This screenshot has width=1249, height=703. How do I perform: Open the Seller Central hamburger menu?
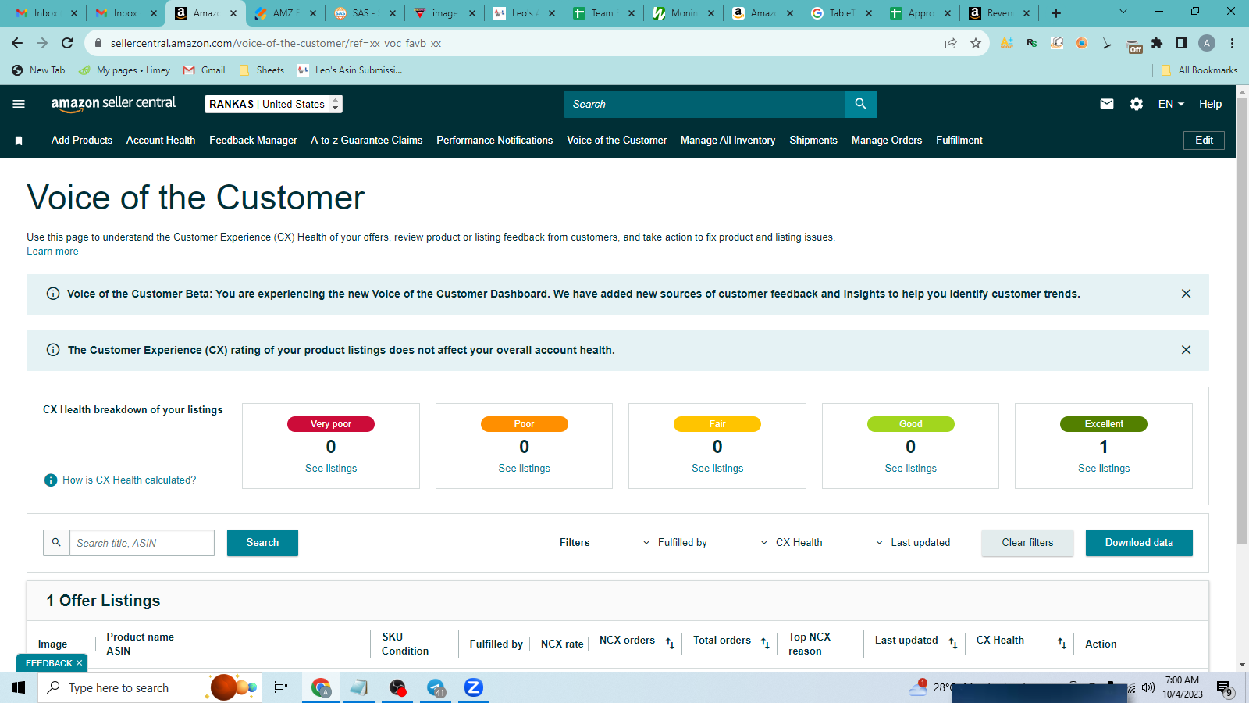tap(19, 104)
